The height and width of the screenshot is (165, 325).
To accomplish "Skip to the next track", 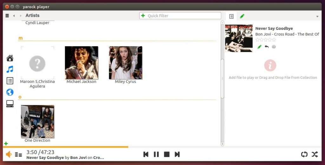I will [177, 154].
